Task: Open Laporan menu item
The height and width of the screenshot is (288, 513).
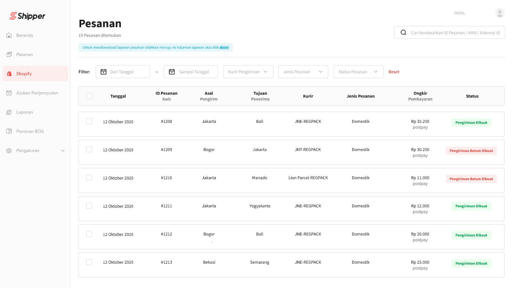Action: (35, 112)
